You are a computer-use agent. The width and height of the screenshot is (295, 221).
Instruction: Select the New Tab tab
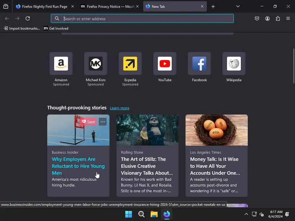[175, 6]
